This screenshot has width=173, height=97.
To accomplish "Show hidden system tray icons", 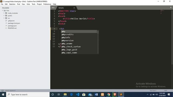I will (148, 95).
